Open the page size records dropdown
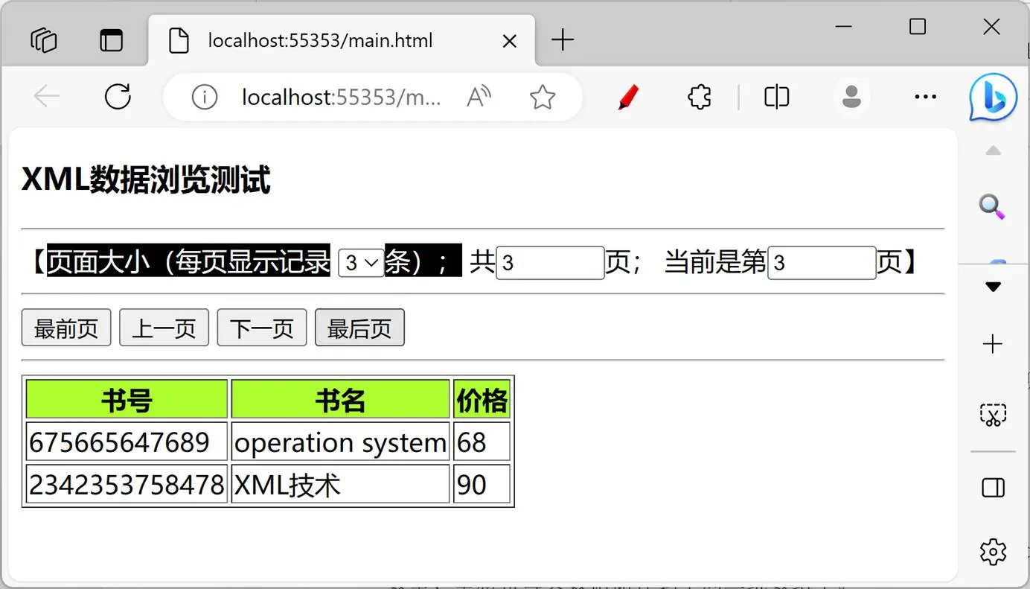The height and width of the screenshot is (589, 1030). click(361, 262)
